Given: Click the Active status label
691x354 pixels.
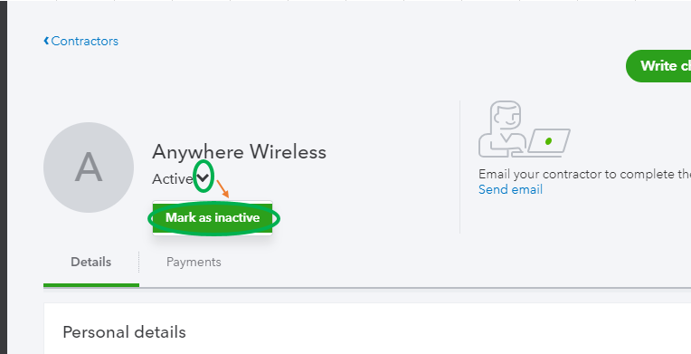Looking at the screenshot, I should click(173, 178).
